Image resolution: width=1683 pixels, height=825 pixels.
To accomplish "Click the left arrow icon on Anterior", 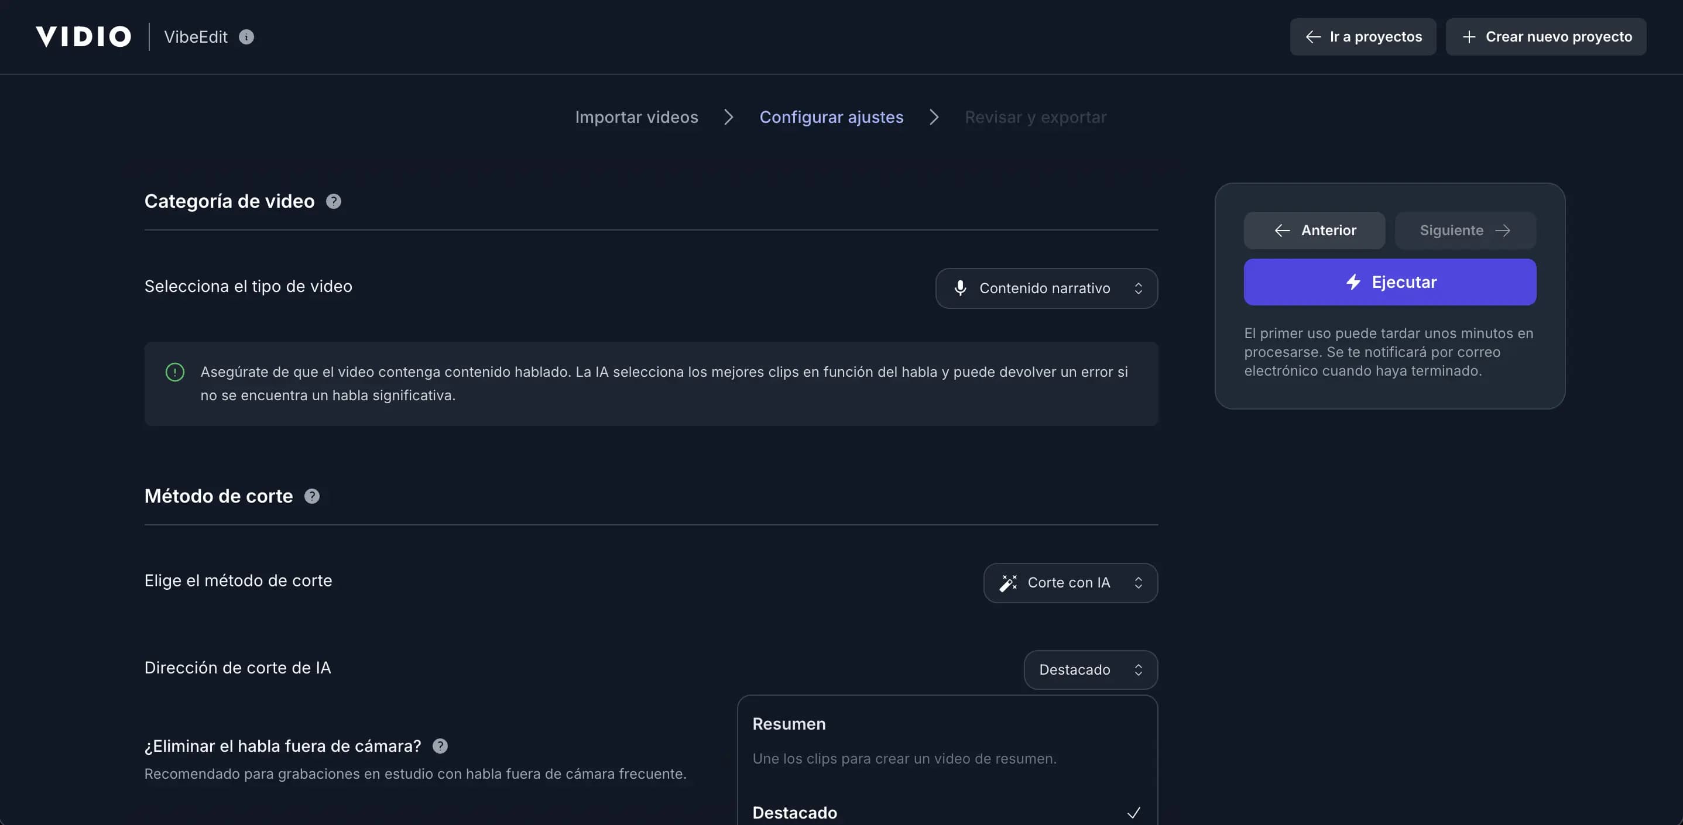I will point(1282,230).
